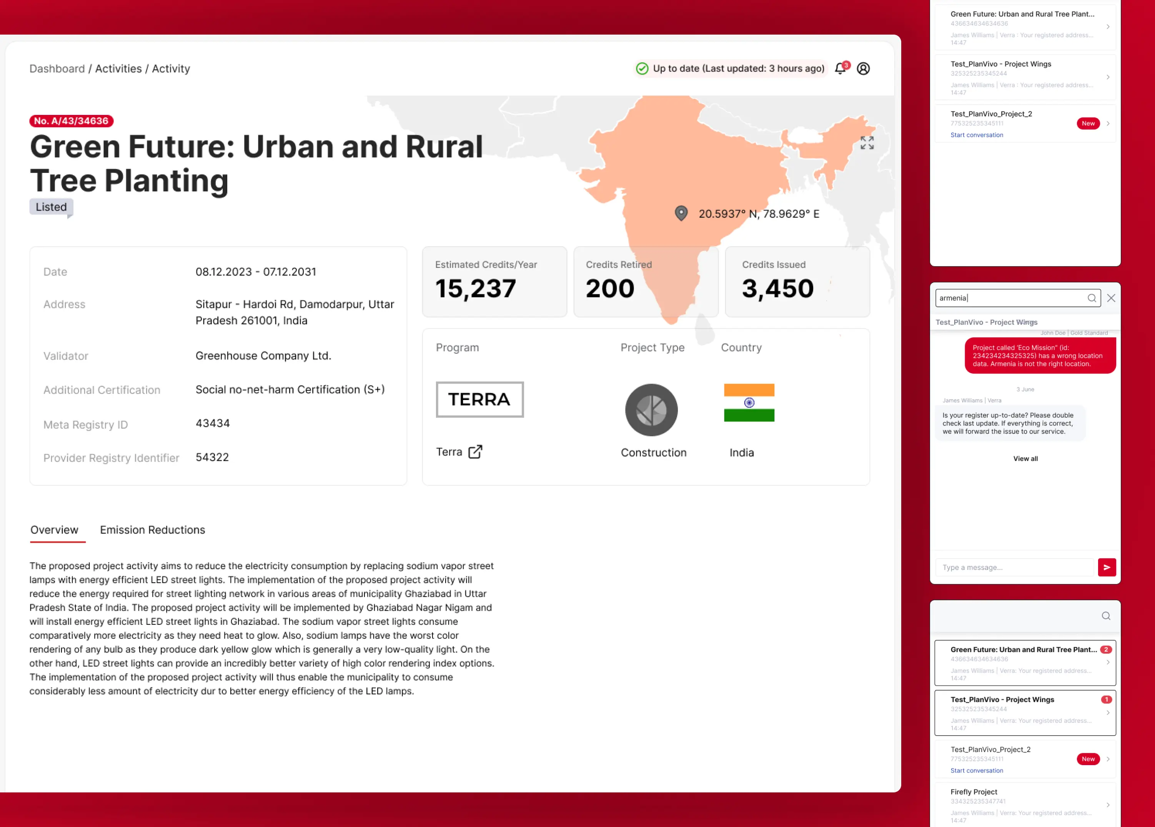Expand Firefly Project conversation chevron
The width and height of the screenshot is (1155, 827).
click(x=1108, y=805)
